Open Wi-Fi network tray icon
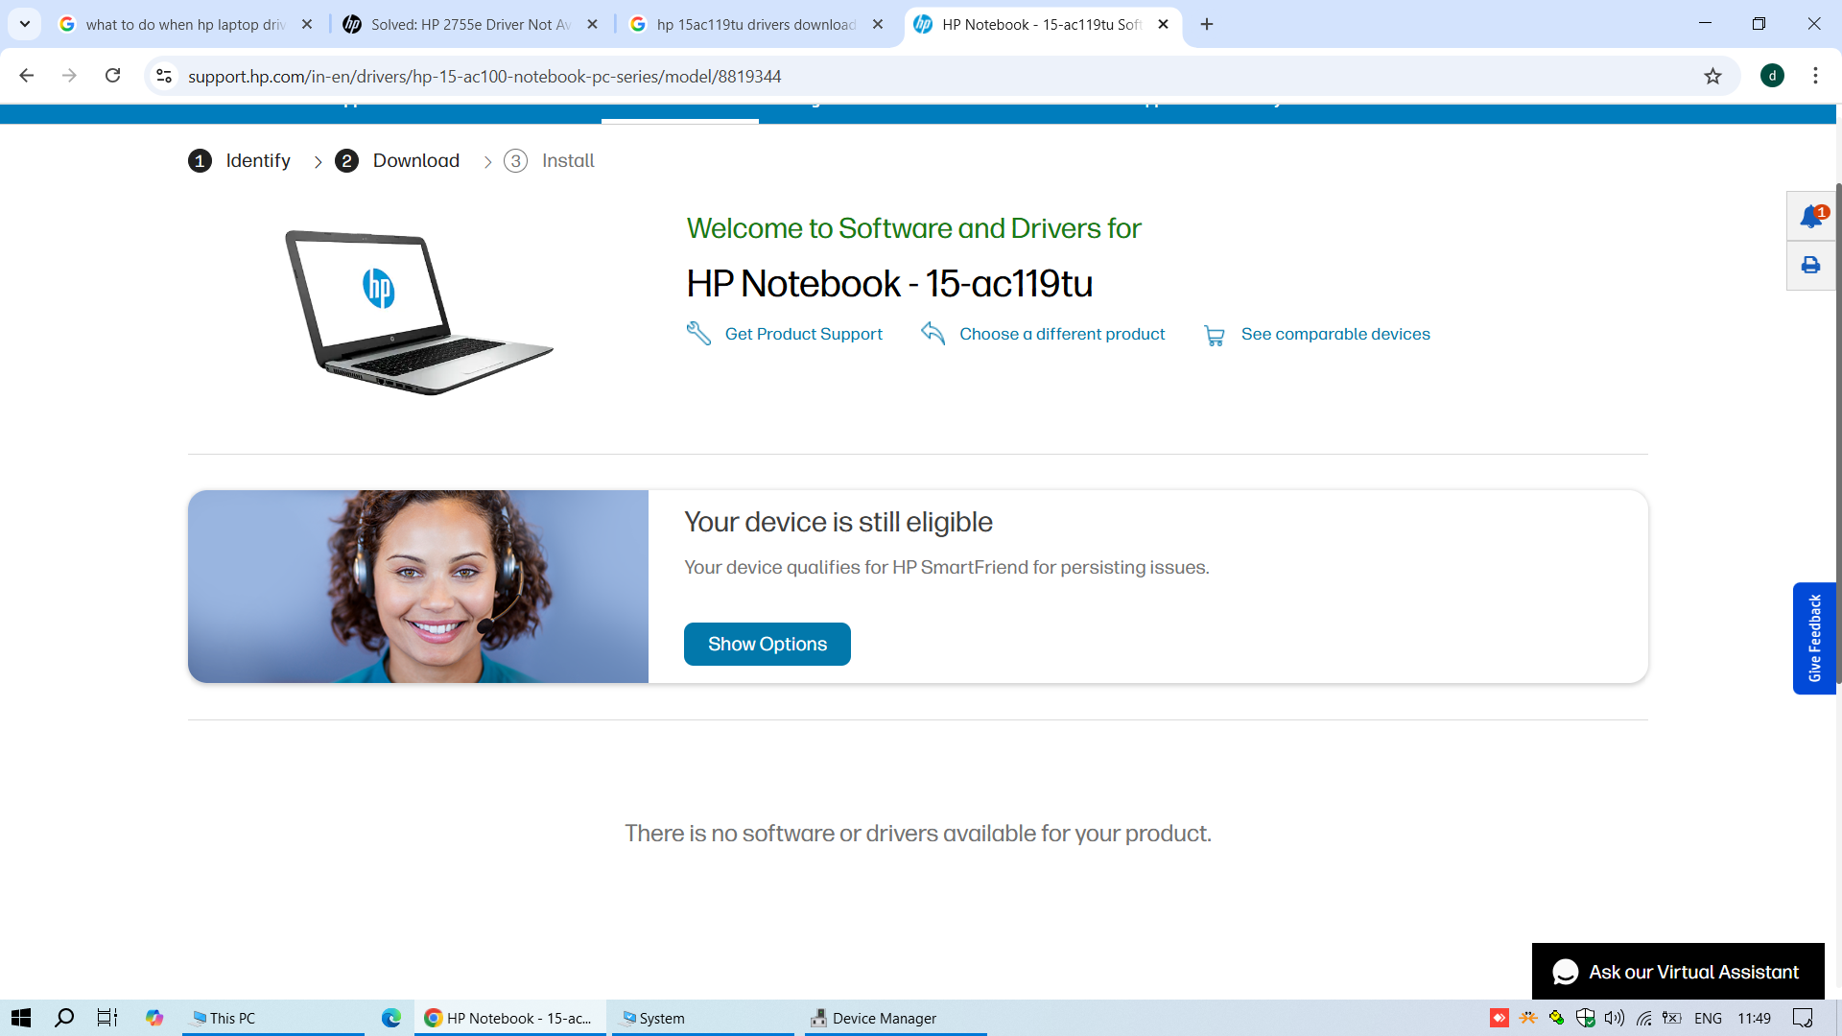The height and width of the screenshot is (1036, 1842). [1644, 1018]
